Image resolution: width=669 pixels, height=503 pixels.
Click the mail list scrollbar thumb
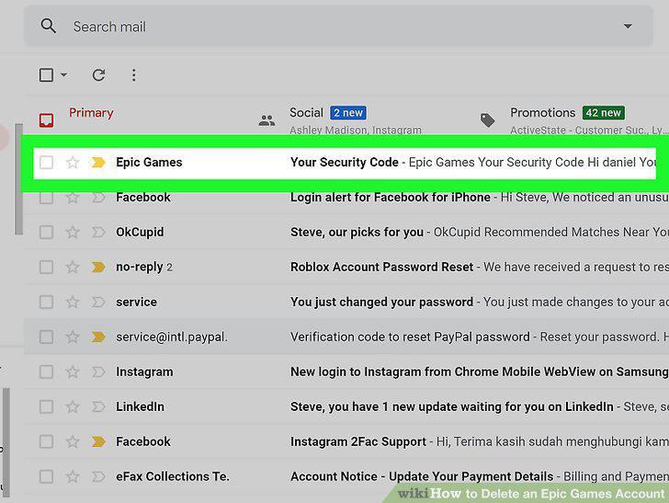[x=18, y=179]
